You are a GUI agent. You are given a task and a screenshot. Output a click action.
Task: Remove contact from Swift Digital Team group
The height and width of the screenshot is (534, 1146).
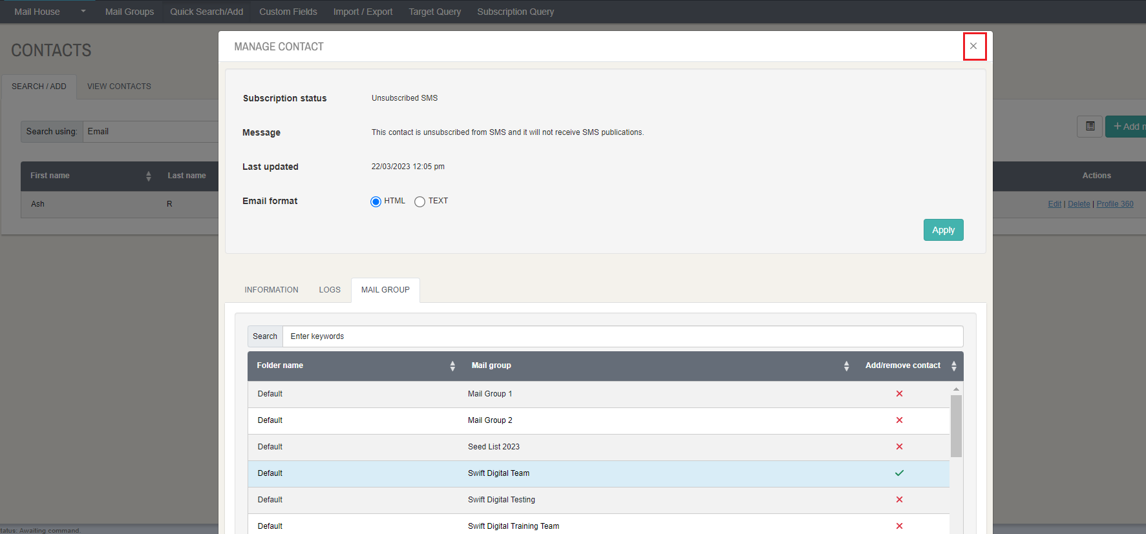tap(899, 473)
